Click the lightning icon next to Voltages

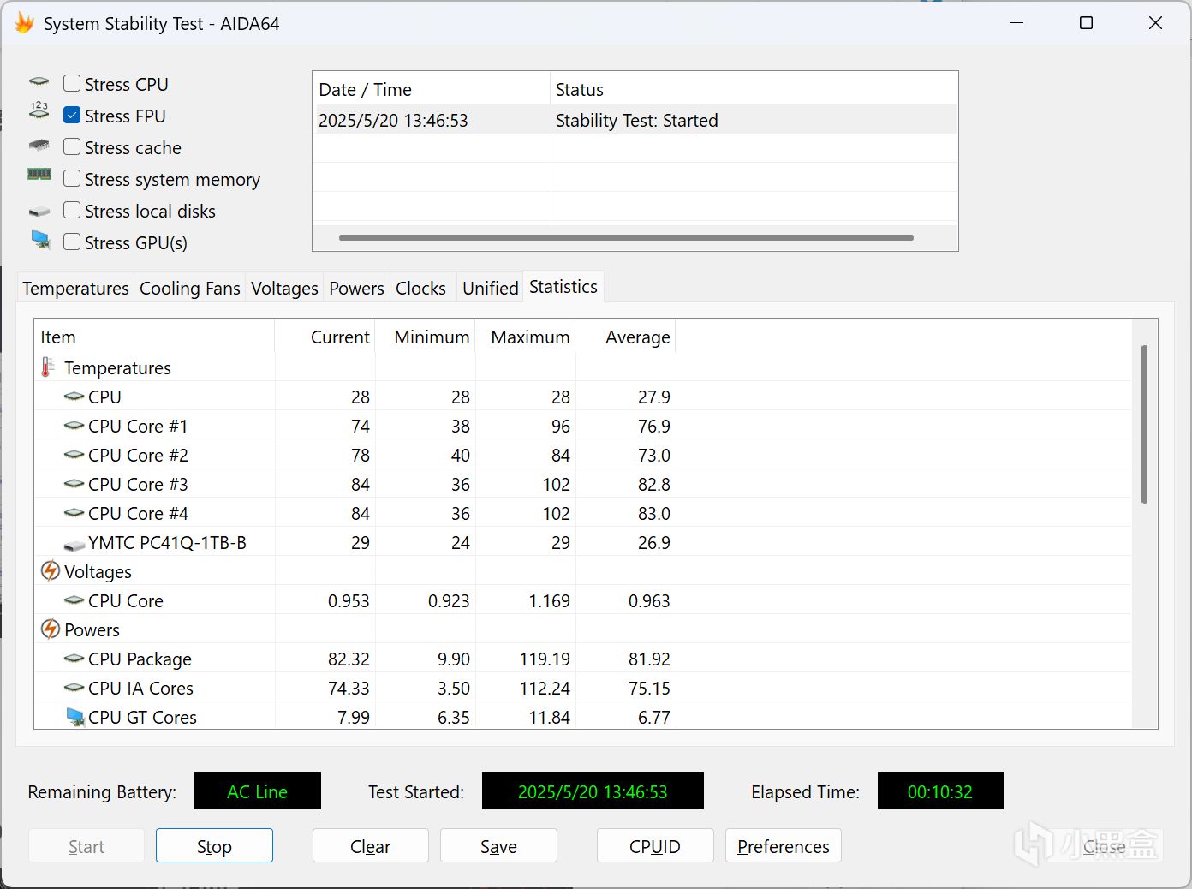(x=51, y=570)
